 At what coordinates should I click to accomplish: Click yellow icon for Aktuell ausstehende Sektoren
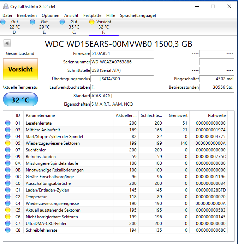[8, 210]
